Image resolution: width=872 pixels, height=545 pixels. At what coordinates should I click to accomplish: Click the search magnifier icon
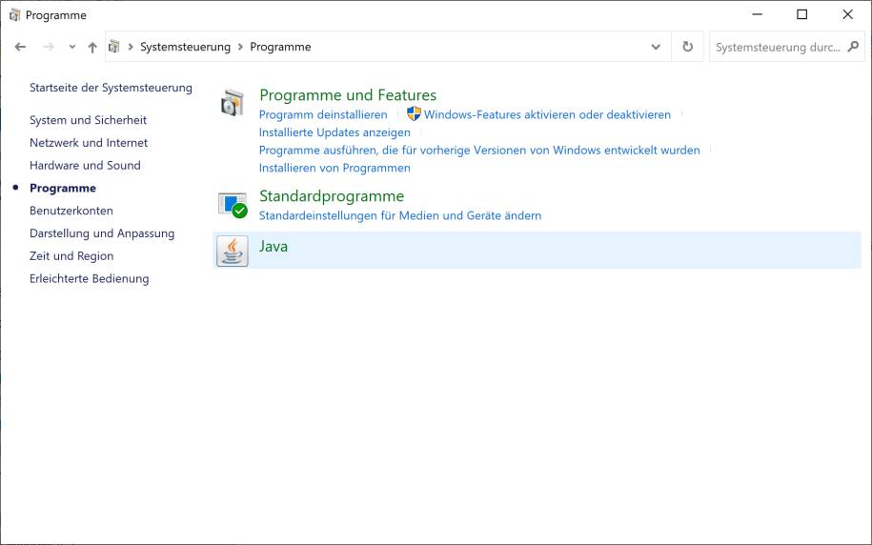853,47
